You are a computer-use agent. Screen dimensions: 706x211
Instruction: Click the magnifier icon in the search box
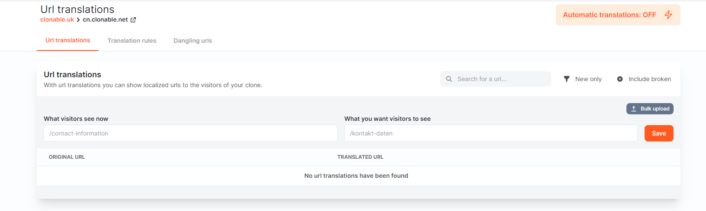(449, 79)
